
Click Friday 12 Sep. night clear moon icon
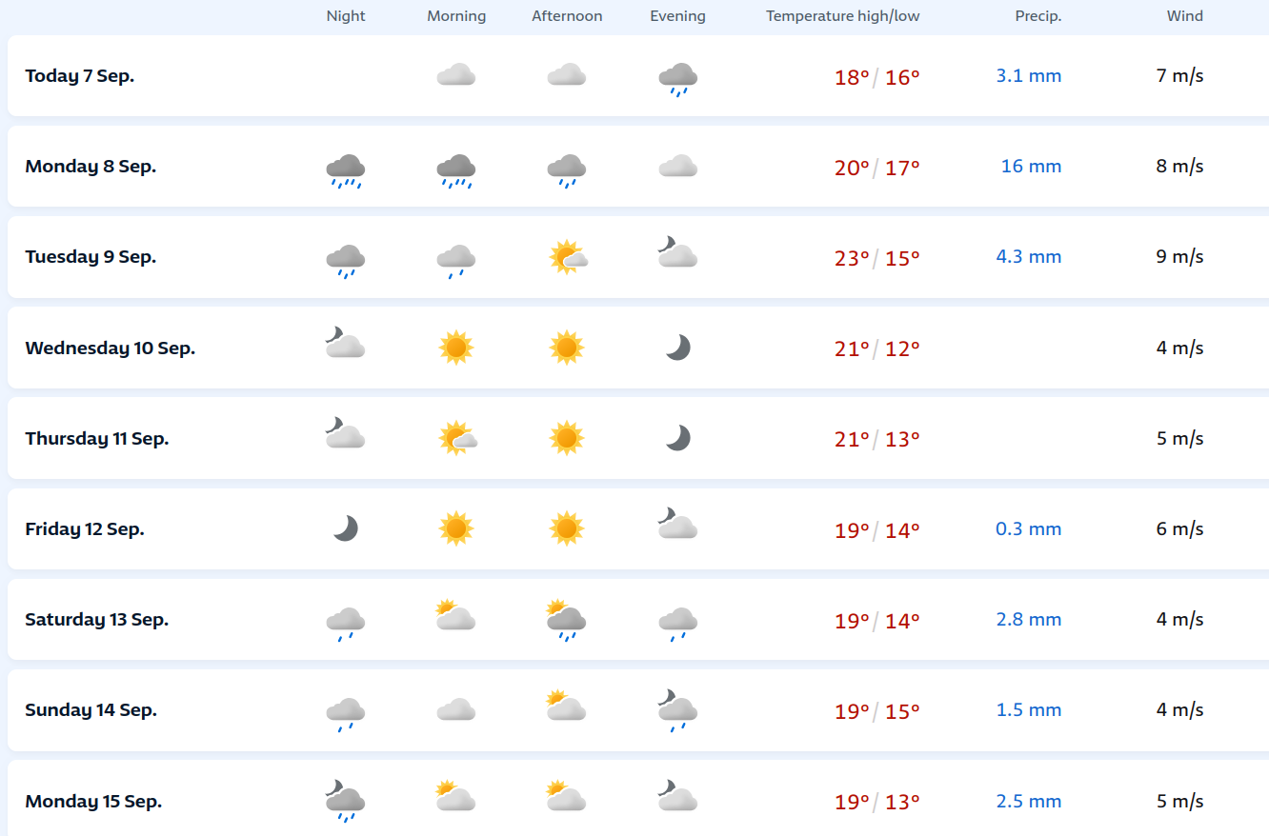346,528
